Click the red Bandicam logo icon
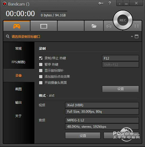 pos(4,4)
